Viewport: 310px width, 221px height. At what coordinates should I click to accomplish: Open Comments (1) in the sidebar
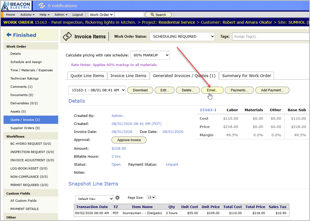[21, 87]
